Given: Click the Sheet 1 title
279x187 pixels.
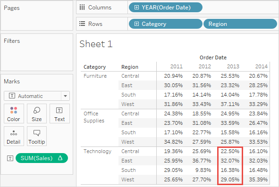Looking at the screenshot, I should pyautogui.click(x=96, y=44).
